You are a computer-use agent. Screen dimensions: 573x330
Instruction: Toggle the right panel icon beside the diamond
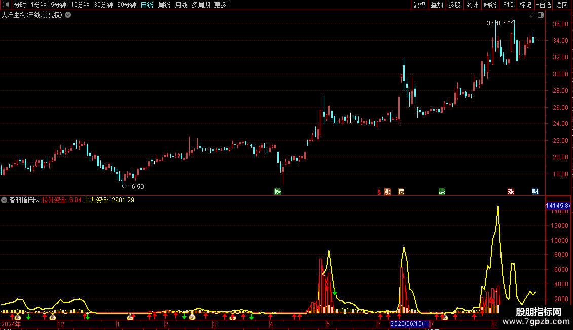[x=541, y=15]
